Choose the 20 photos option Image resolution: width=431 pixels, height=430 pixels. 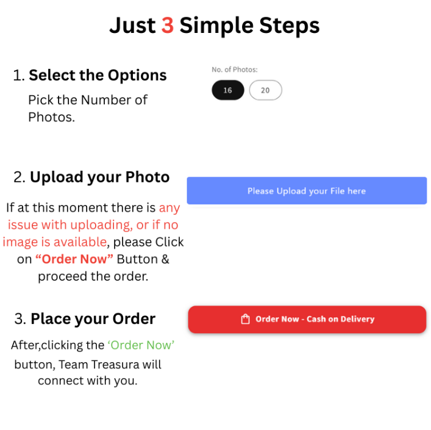point(266,90)
